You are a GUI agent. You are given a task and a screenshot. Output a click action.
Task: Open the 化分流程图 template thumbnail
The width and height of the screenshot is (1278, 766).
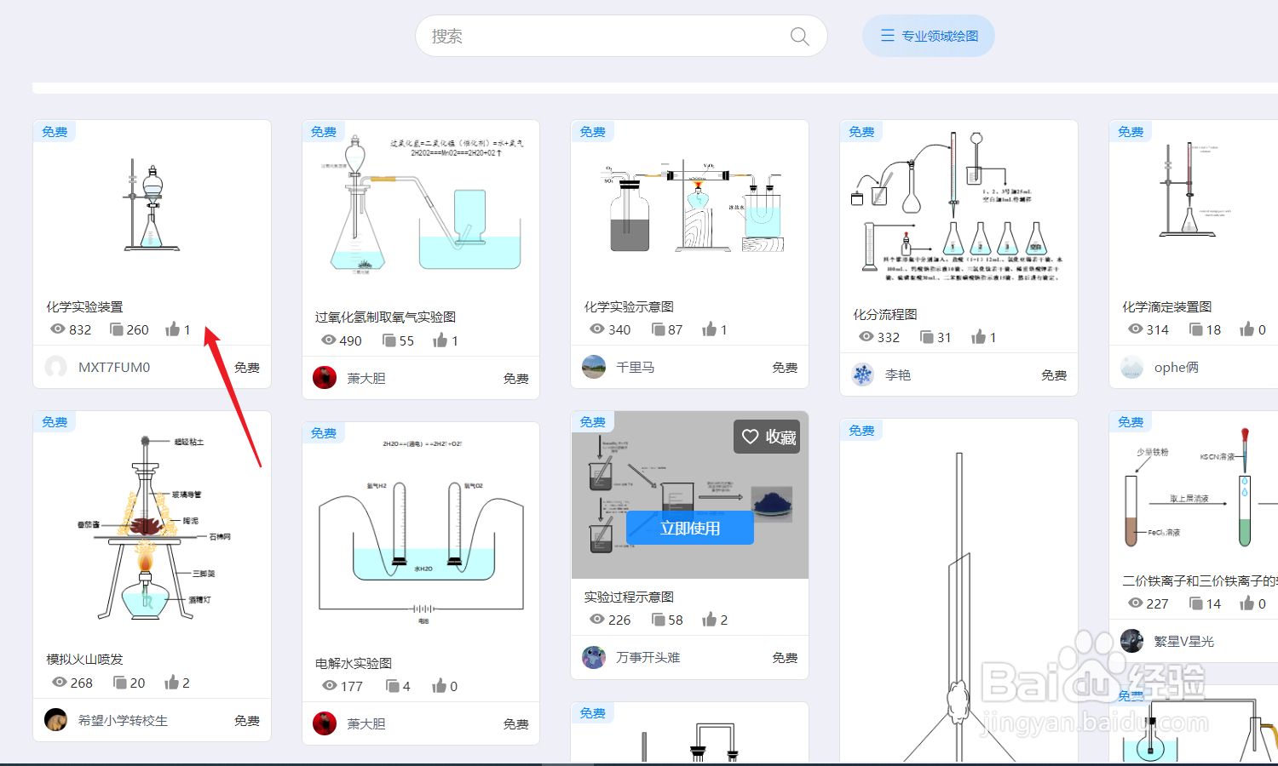[x=958, y=209]
